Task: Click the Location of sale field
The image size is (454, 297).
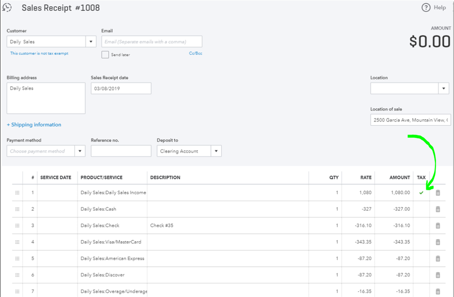Action: pyautogui.click(x=410, y=120)
